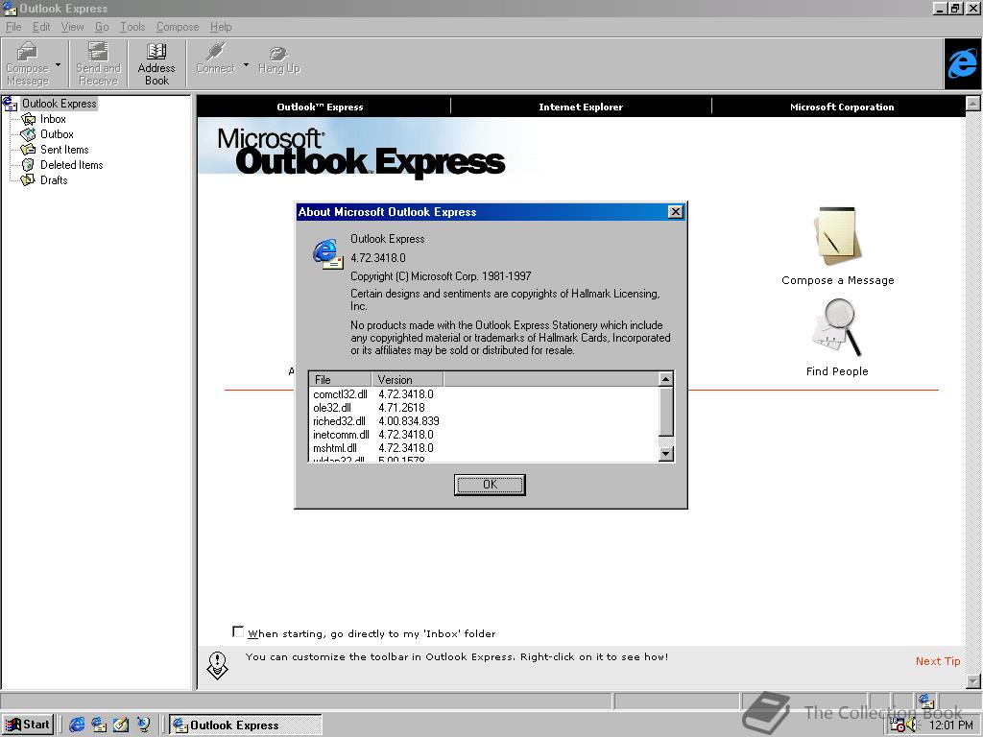The width and height of the screenshot is (983, 737).
Task: Open the Go menu
Action: pos(102,27)
